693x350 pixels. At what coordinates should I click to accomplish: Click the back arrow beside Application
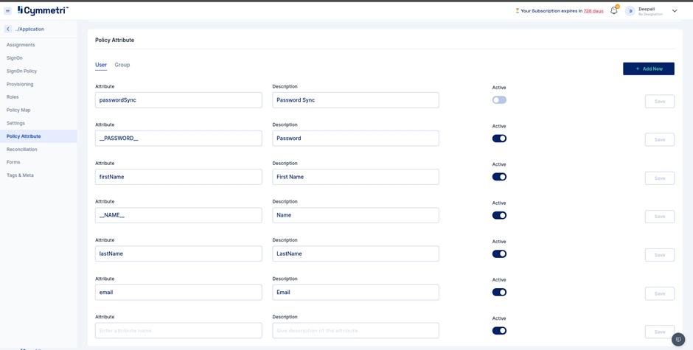tap(8, 29)
